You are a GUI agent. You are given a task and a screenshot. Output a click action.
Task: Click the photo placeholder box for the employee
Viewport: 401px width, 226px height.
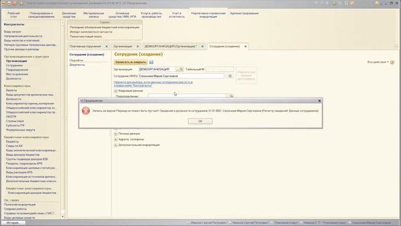click(x=246, y=75)
